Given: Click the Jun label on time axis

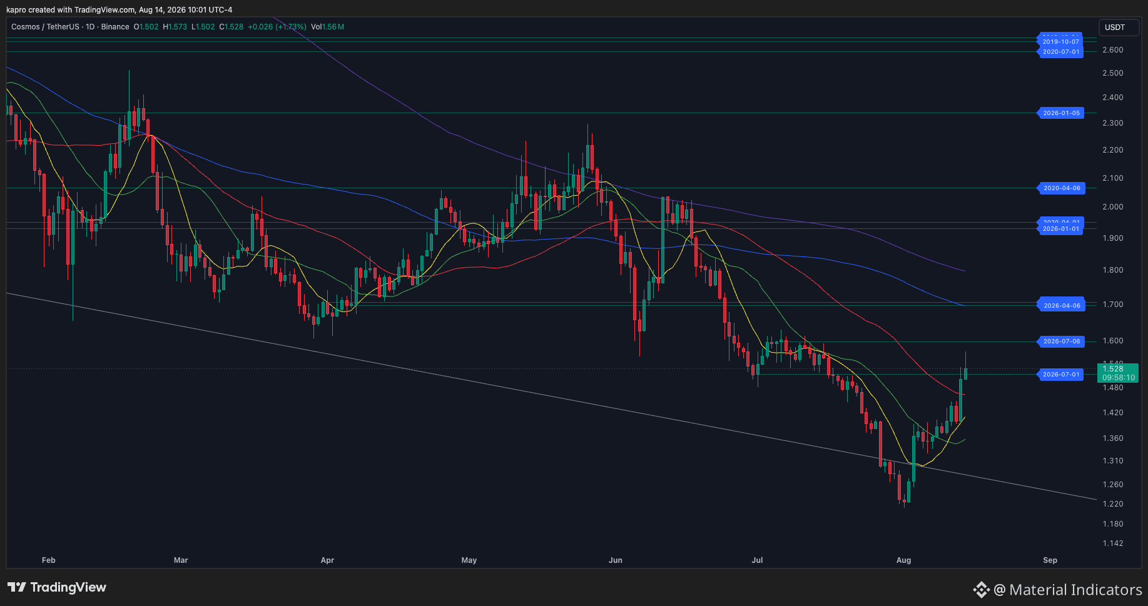Looking at the screenshot, I should click(616, 560).
